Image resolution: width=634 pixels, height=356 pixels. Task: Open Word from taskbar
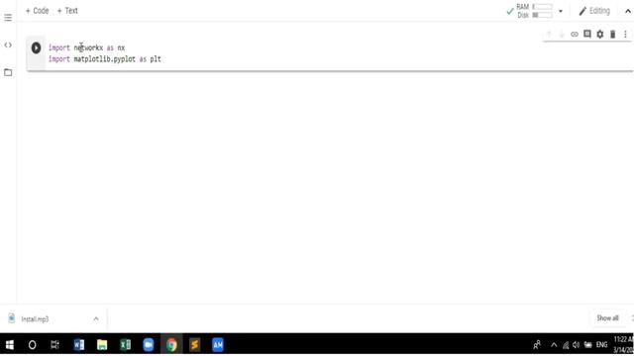pos(79,345)
